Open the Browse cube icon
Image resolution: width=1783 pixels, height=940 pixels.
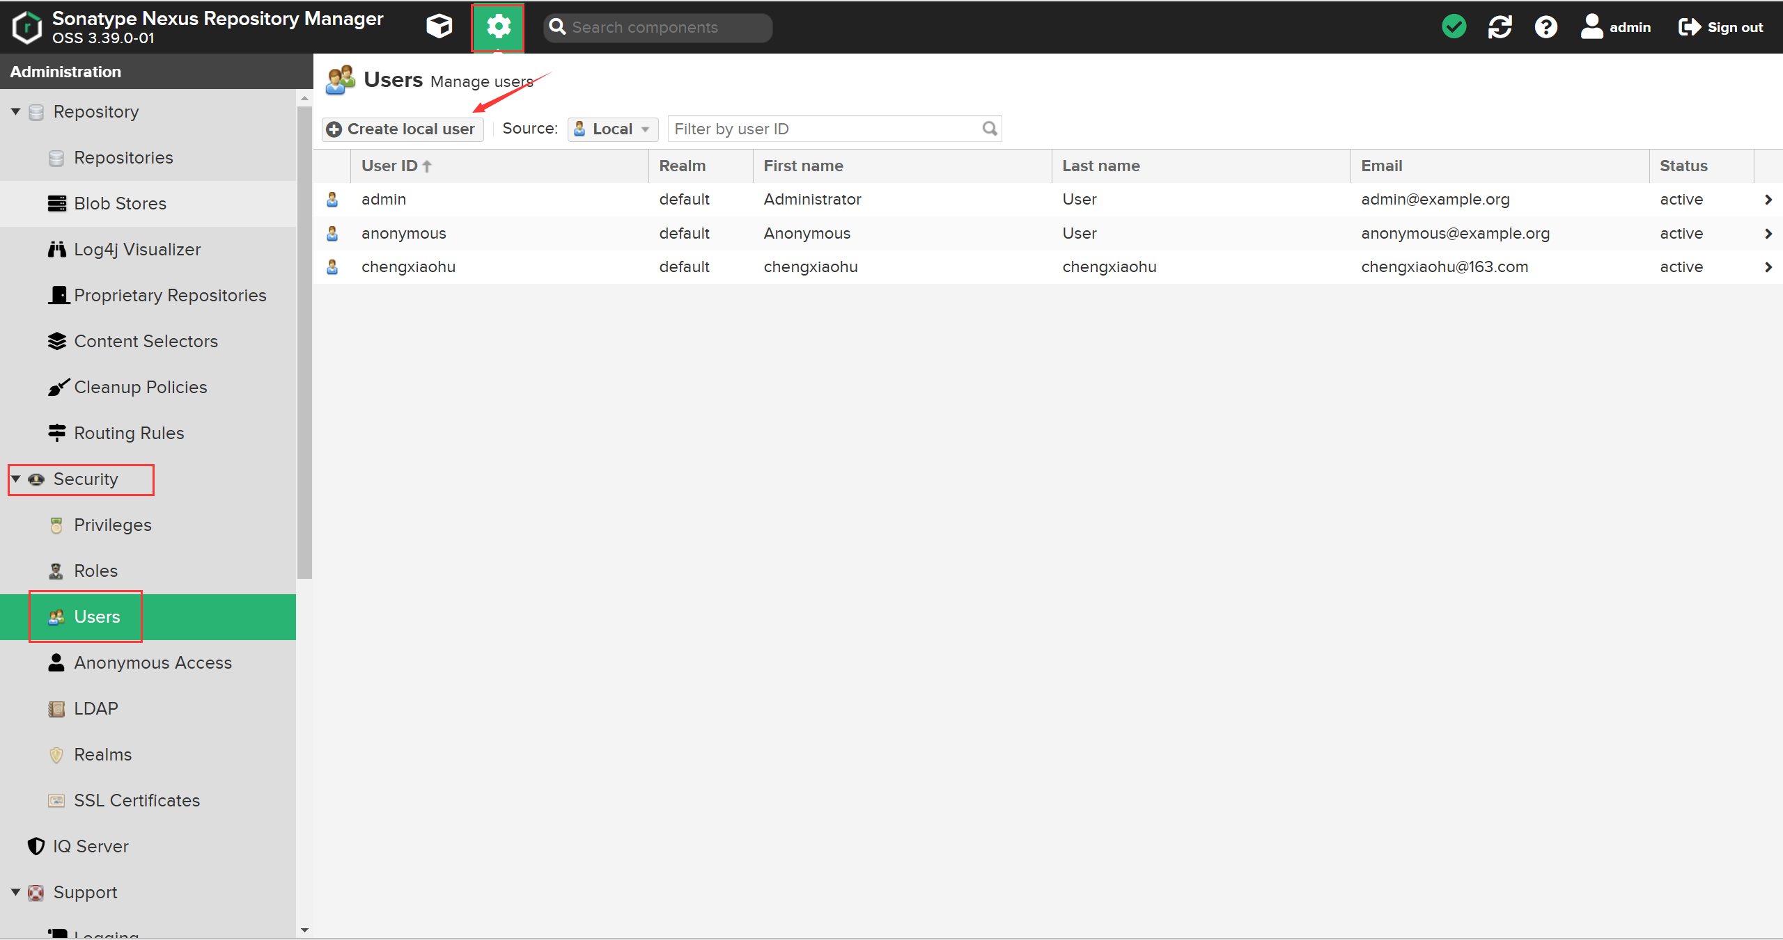[439, 26]
